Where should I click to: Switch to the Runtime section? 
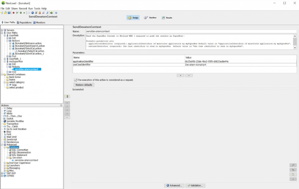point(150,18)
